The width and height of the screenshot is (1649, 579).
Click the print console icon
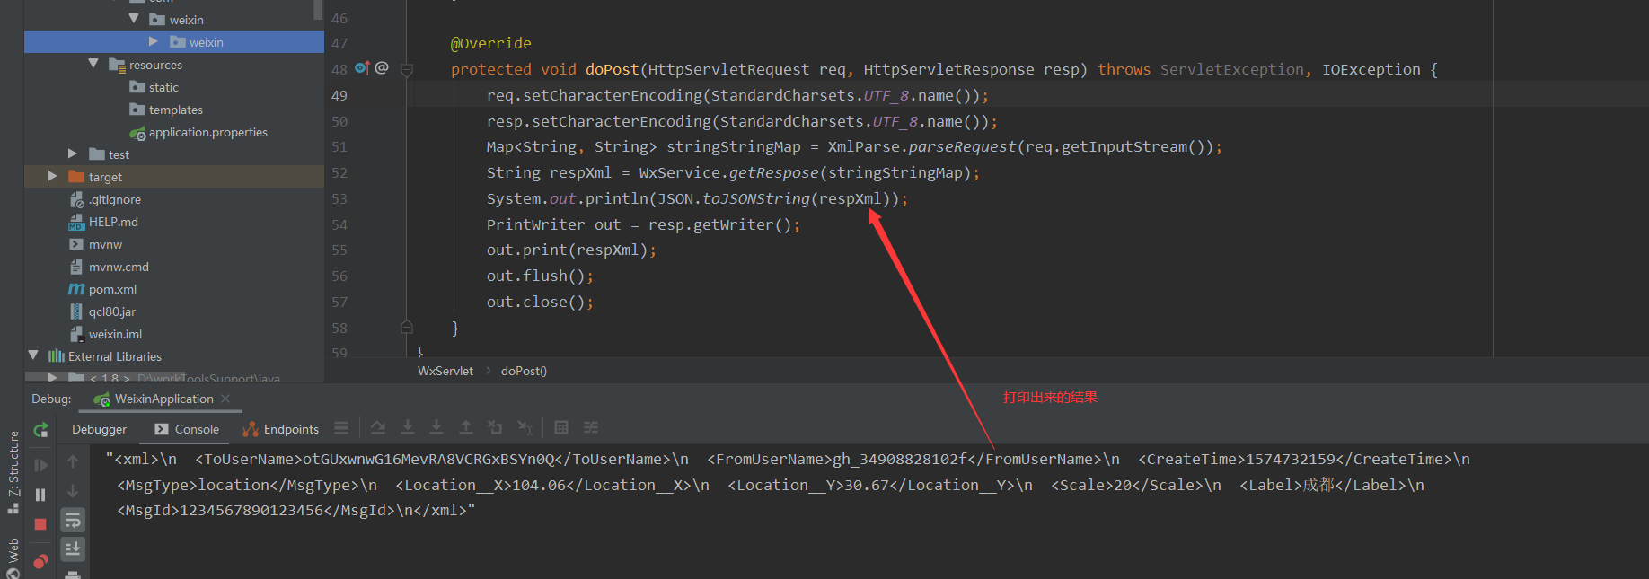coord(73,574)
